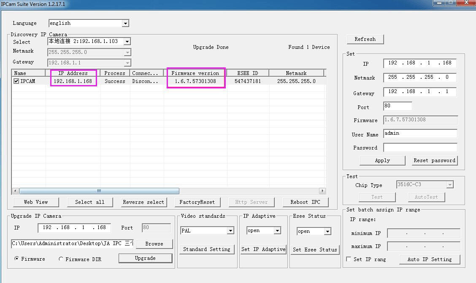476x283 pixels.
Task: Select the Firmware DIR radio button
Action: click(61, 259)
